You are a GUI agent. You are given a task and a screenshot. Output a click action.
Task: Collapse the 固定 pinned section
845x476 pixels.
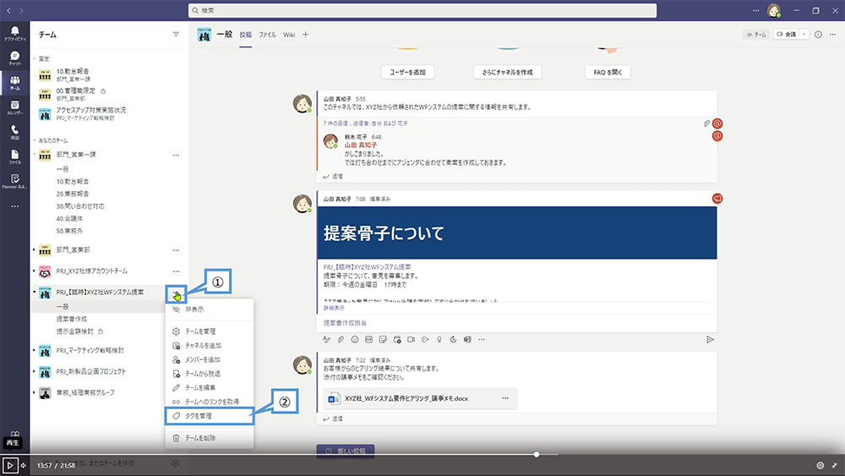(35, 58)
